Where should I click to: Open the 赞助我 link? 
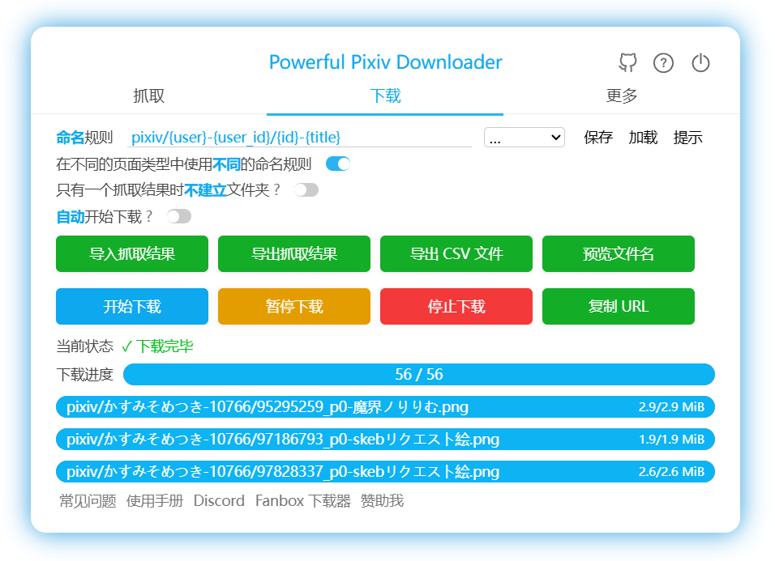pyautogui.click(x=382, y=501)
